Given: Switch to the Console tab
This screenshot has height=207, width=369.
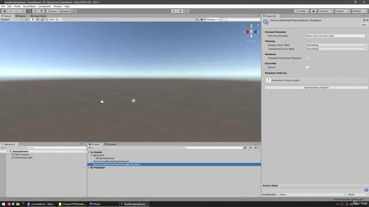Looking at the screenshot, I should [110, 144].
